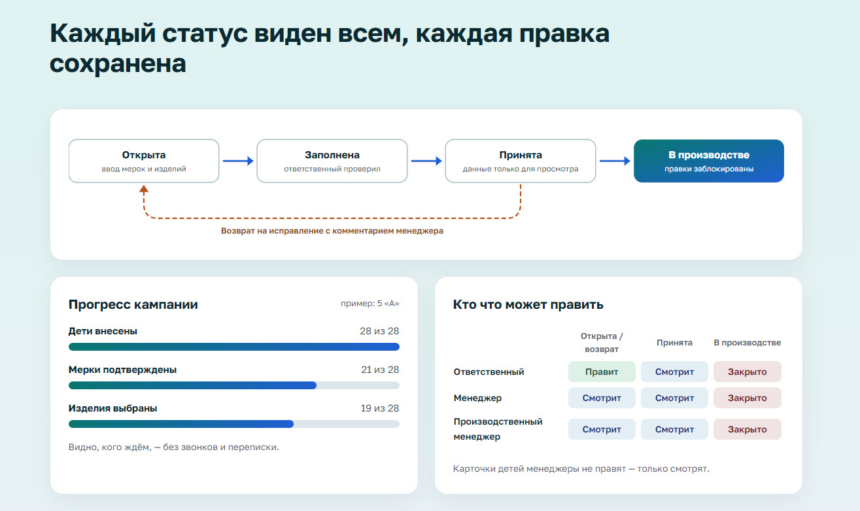Click the «Кто что может править» heading

click(528, 305)
